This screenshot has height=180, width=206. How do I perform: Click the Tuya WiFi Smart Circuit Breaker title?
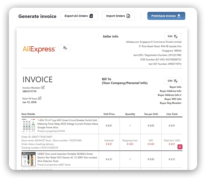point(67,124)
